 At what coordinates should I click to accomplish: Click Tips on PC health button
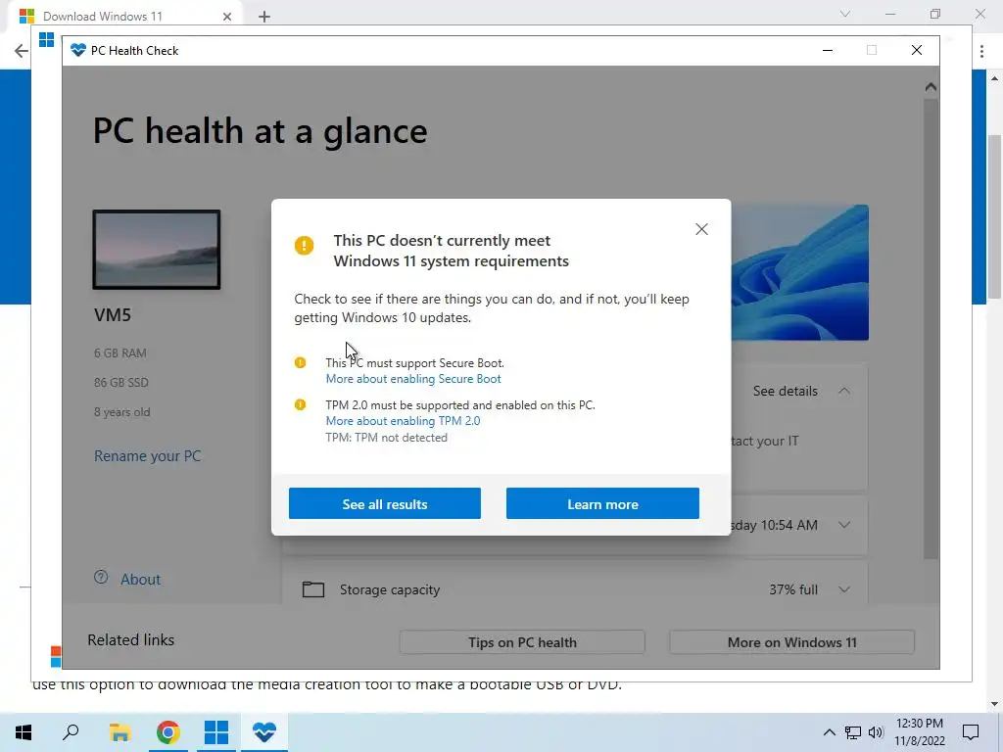522,642
